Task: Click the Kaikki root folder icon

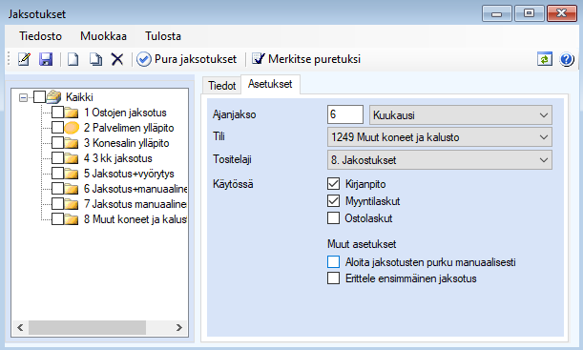Action: click(54, 97)
